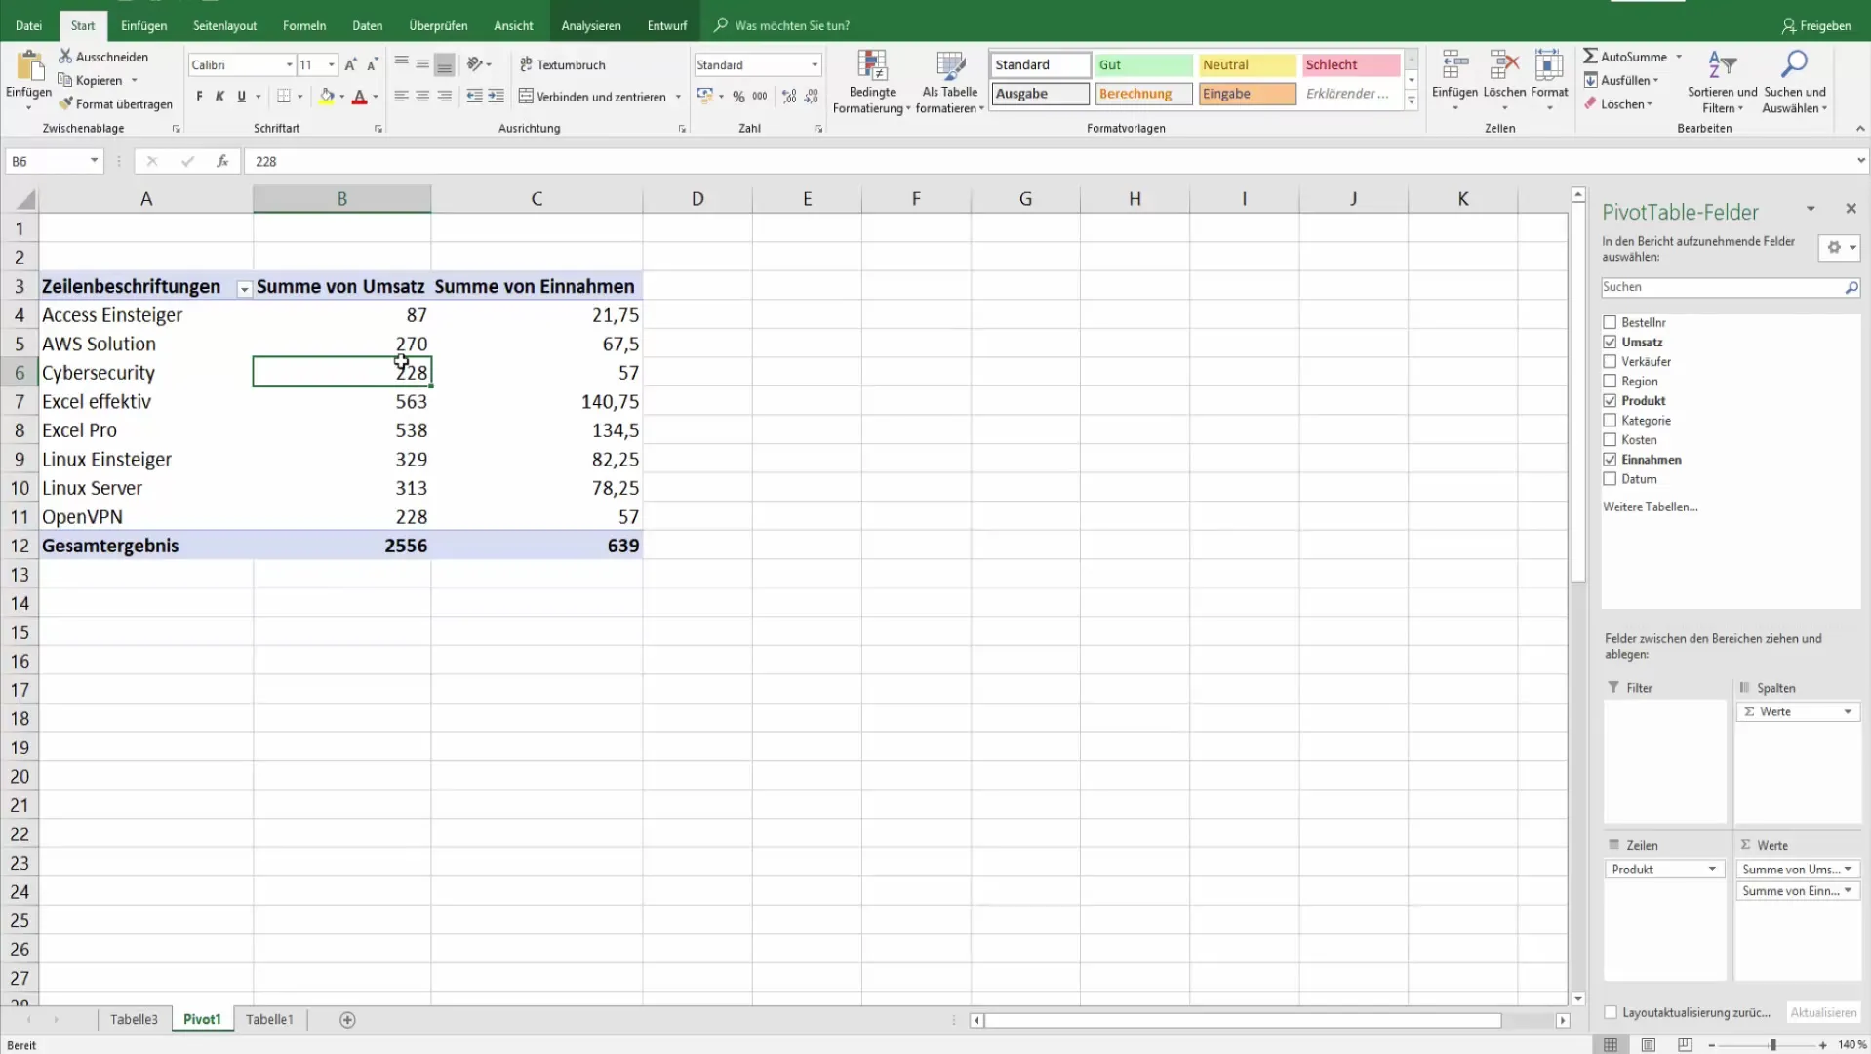The image size is (1871, 1054).
Task: Click Als Tabelle formatieren
Action: pyautogui.click(x=950, y=82)
